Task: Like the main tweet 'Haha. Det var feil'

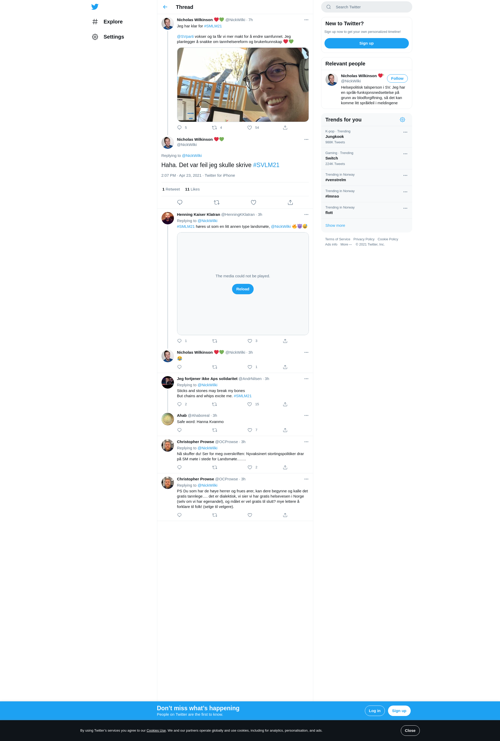Action: click(253, 203)
